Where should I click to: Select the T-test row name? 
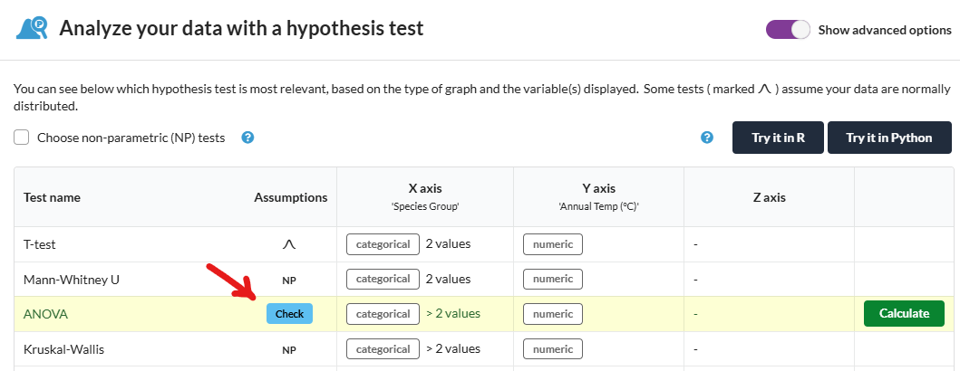click(x=40, y=244)
